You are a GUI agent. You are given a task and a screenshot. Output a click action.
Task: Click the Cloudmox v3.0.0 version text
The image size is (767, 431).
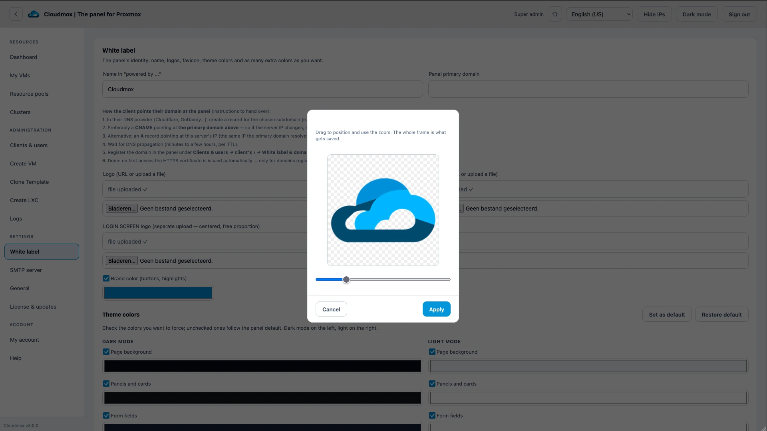point(21,425)
